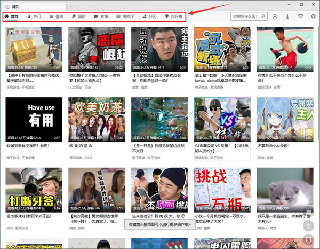Click the search input field
Screen dimensions: 320x249
[244, 17]
